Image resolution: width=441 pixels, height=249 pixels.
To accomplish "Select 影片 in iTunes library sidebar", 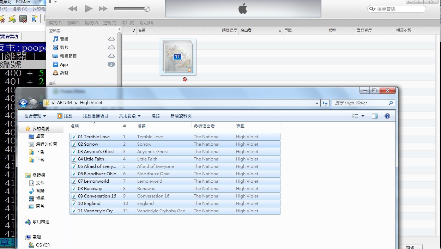I will point(64,47).
